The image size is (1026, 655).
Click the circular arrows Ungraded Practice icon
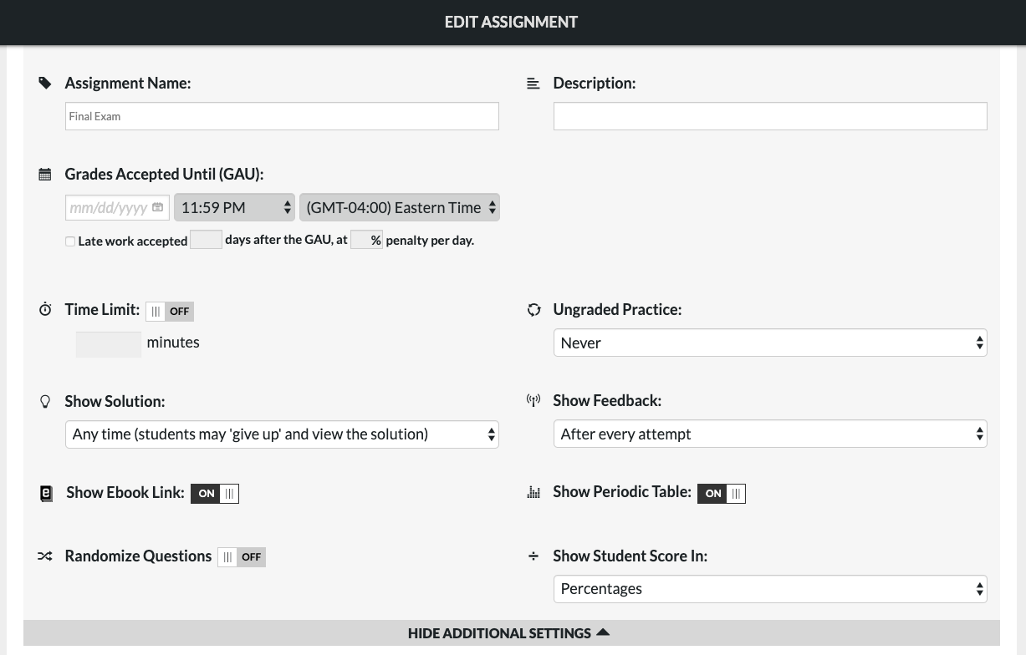pos(533,310)
